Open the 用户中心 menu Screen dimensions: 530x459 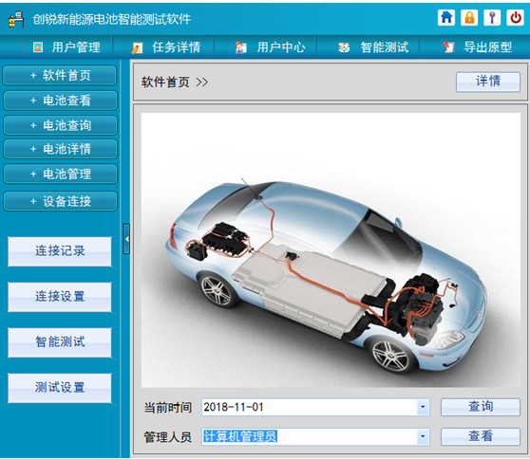pos(270,47)
